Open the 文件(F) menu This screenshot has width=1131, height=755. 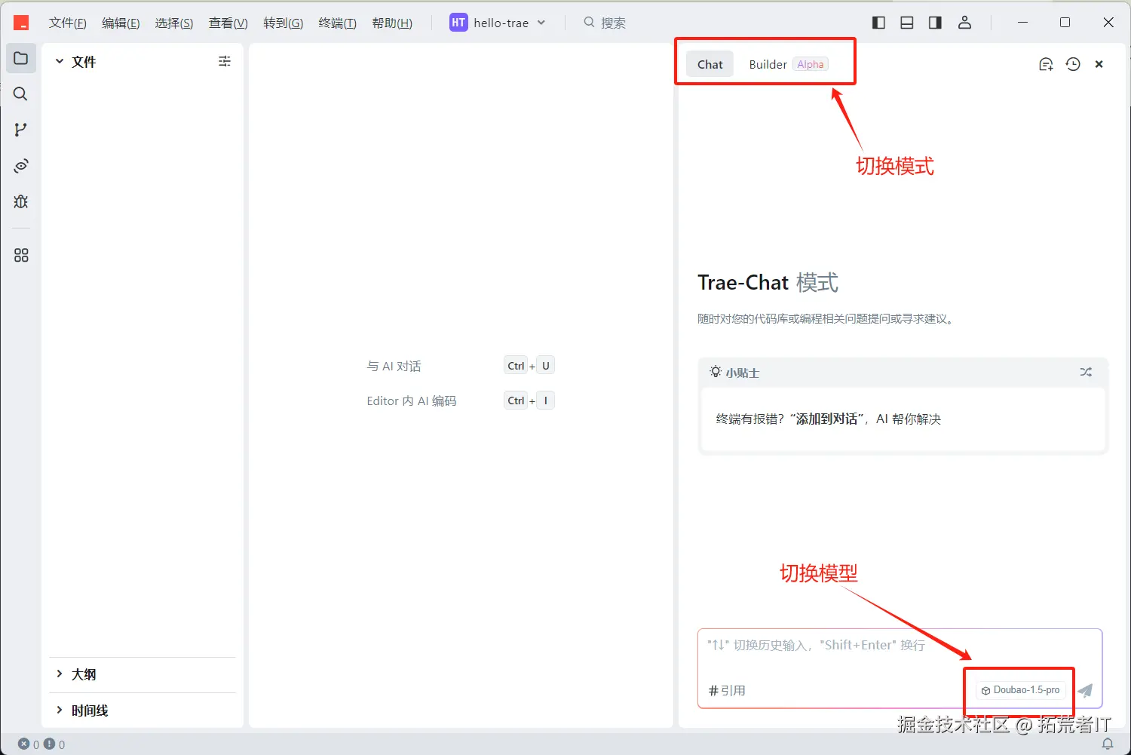tap(68, 23)
